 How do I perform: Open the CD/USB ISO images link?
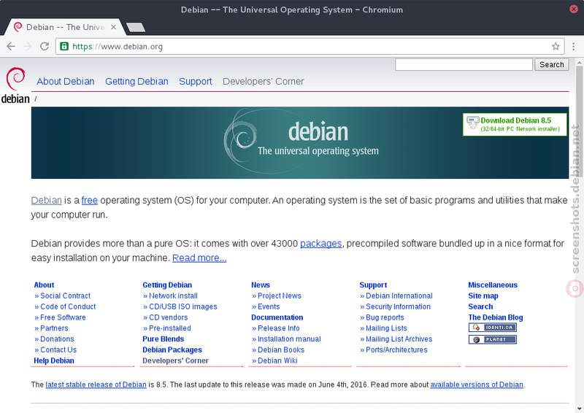[183, 307]
